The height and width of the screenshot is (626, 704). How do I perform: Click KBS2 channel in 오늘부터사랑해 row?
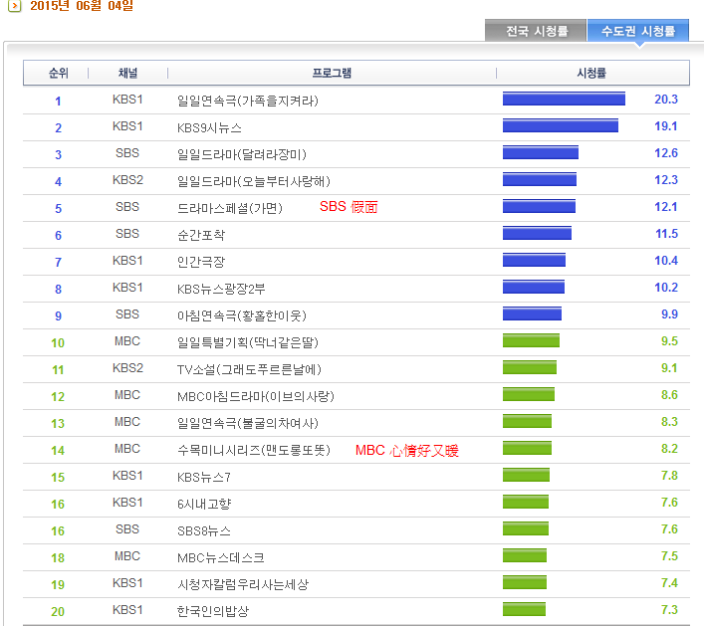pyautogui.click(x=127, y=180)
